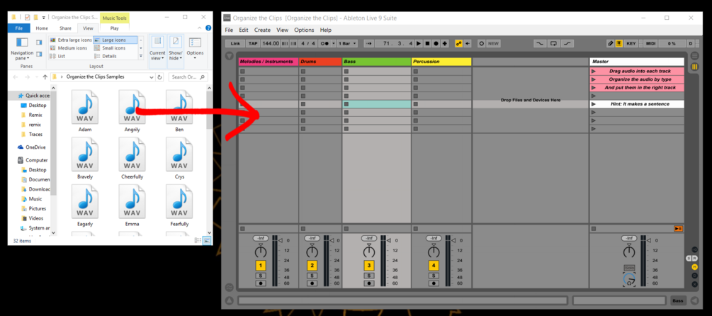The image size is (712, 316).
Task: Expand the Layout gallery more arrow
Action: tap(141, 56)
